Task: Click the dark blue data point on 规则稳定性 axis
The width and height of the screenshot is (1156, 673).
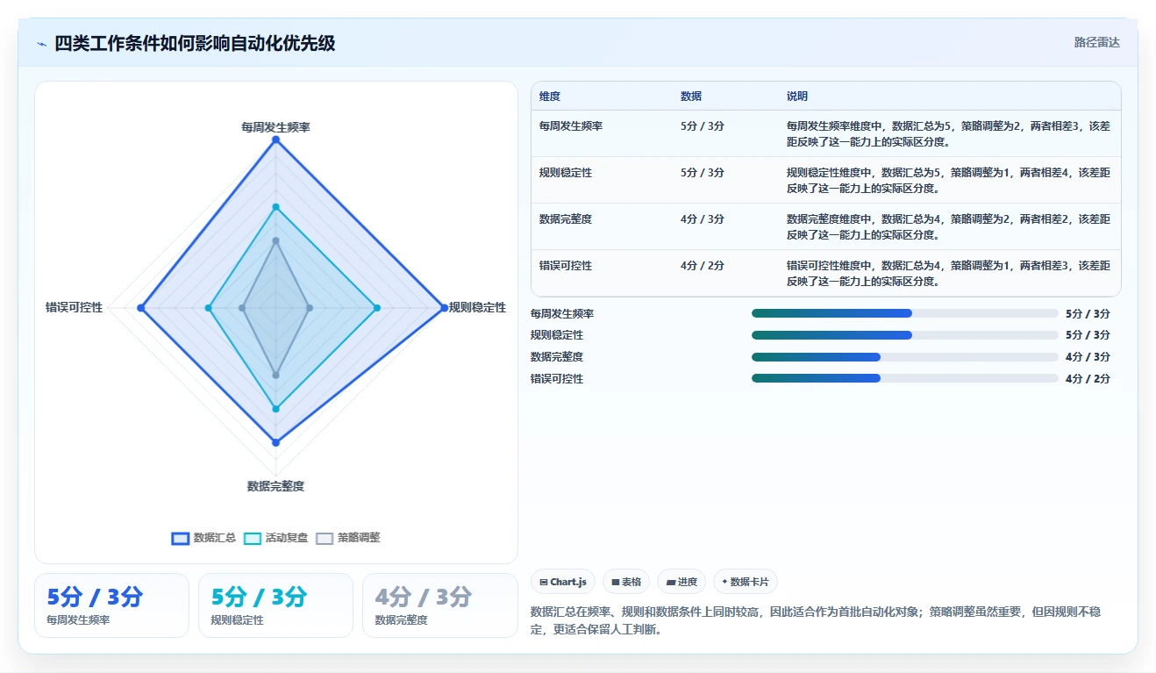Action: pos(443,308)
